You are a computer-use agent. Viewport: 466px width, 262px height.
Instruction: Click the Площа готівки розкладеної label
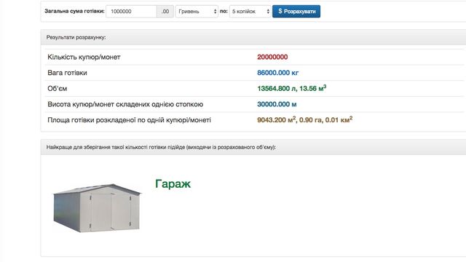[x=129, y=120]
